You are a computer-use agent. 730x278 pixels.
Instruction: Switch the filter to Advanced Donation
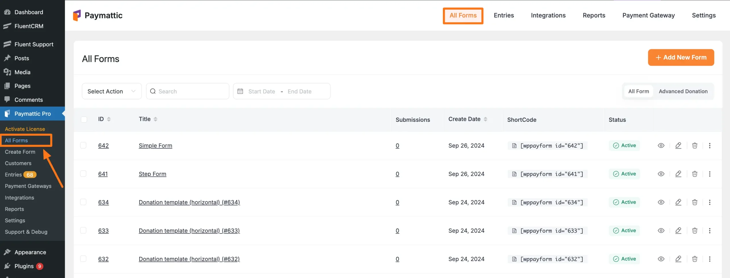click(683, 91)
